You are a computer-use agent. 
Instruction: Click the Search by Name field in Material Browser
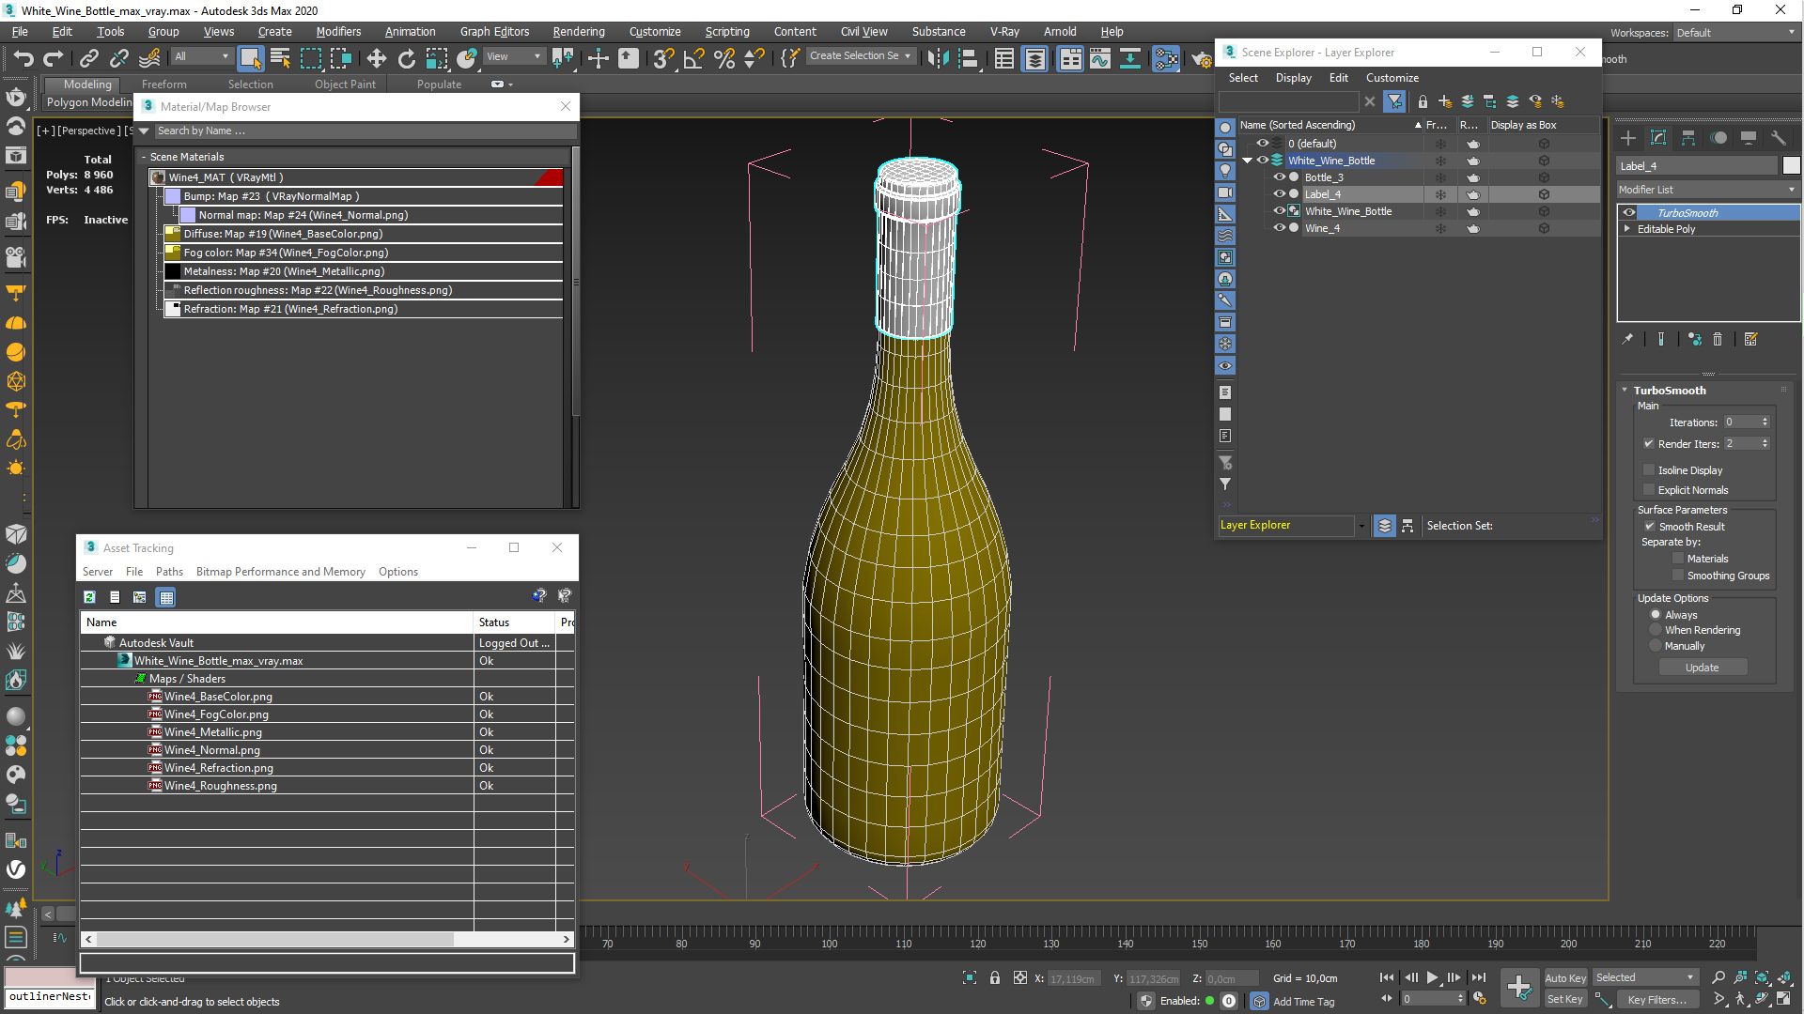pyautogui.click(x=365, y=131)
